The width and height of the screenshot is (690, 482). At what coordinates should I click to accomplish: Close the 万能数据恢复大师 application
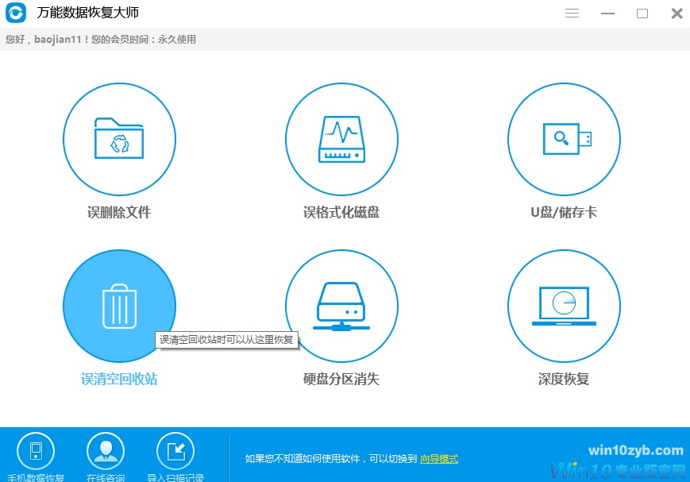[677, 13]
